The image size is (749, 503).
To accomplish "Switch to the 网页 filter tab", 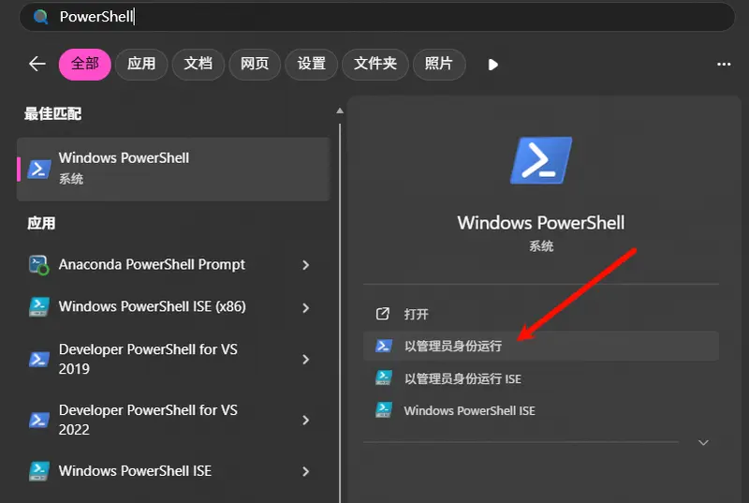I will [255, 64].
